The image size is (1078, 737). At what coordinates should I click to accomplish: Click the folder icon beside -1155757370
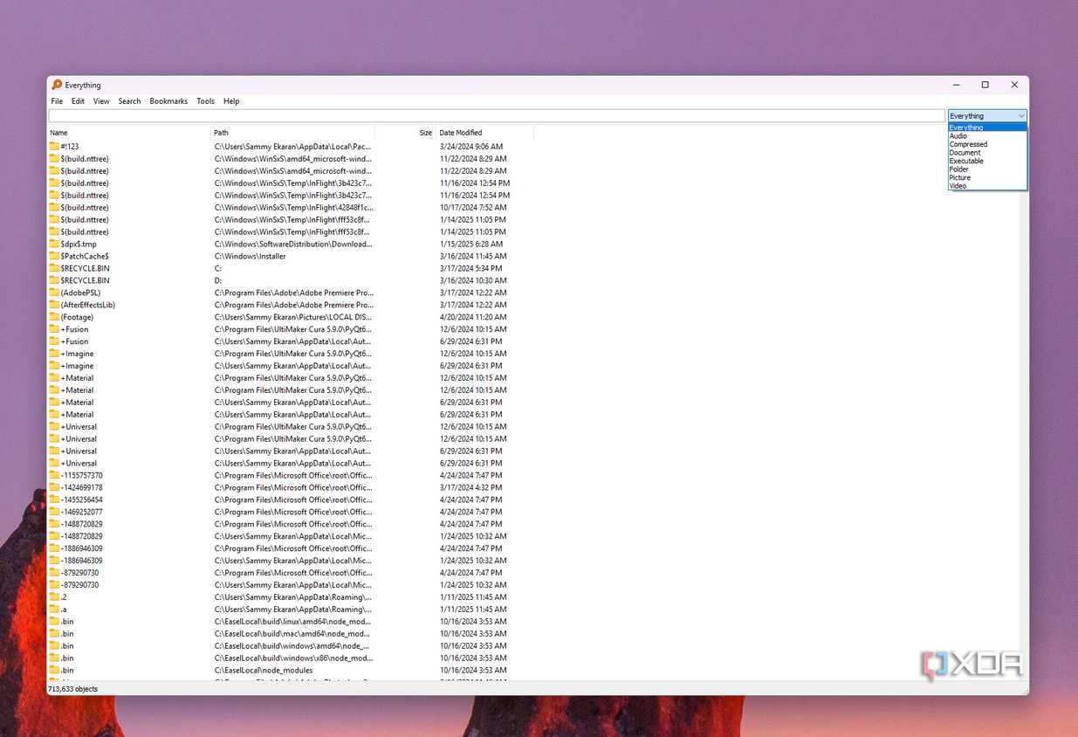click(54, 475)
